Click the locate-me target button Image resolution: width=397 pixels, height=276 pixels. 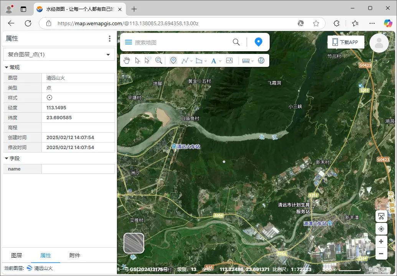pos(381,229)
